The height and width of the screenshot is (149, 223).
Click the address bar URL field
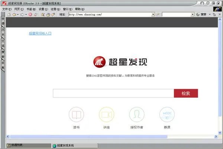pos(110,14)
